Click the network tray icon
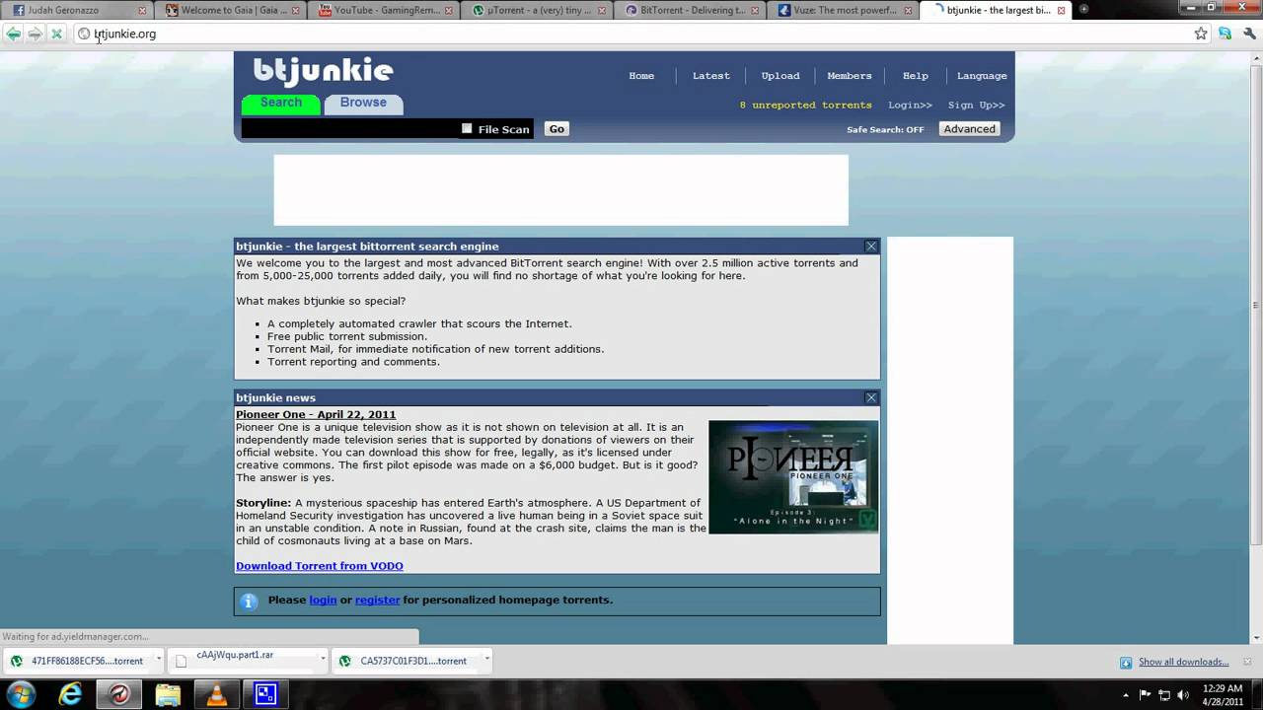This screenshot has height=710, width=1263. [1165, 694]
